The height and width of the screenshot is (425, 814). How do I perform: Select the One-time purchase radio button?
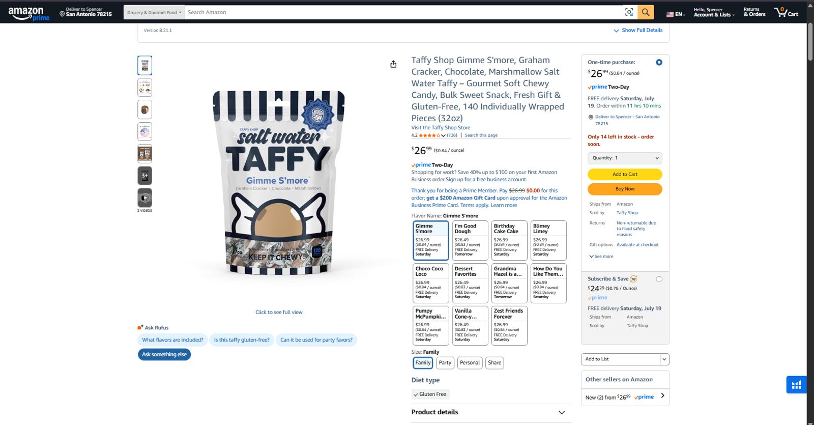click(x=659, y=63)
